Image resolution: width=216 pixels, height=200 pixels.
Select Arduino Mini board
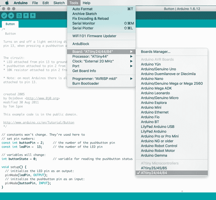click(172, 108)
